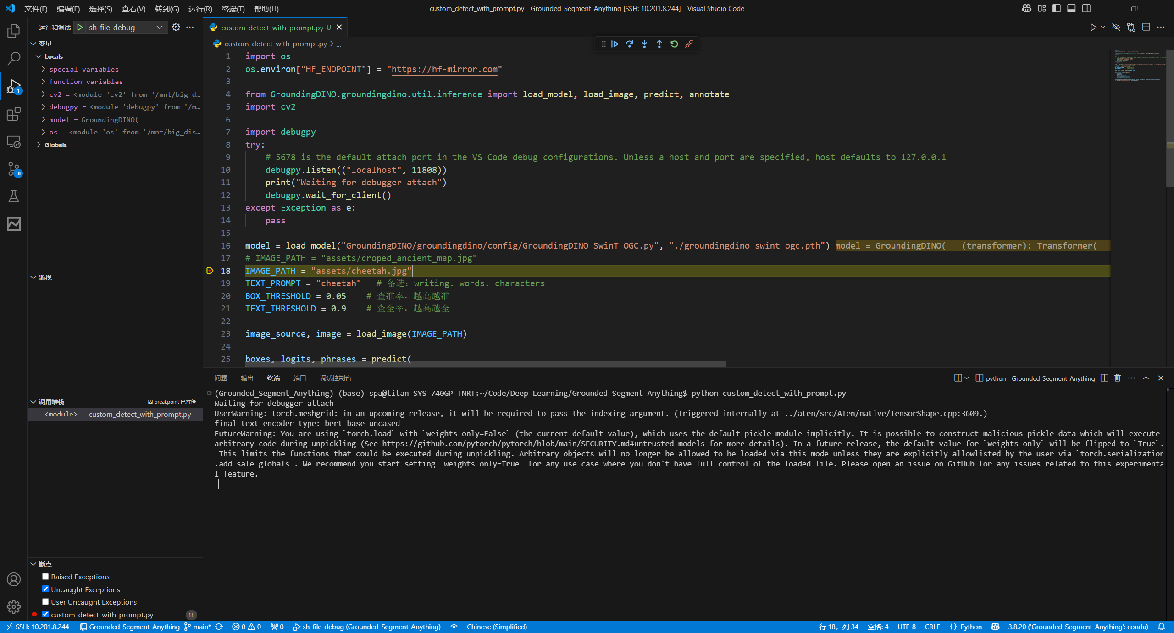Collapse the 断点 breakpoints section
1174x633 pixels.
[x=33, y=564]
